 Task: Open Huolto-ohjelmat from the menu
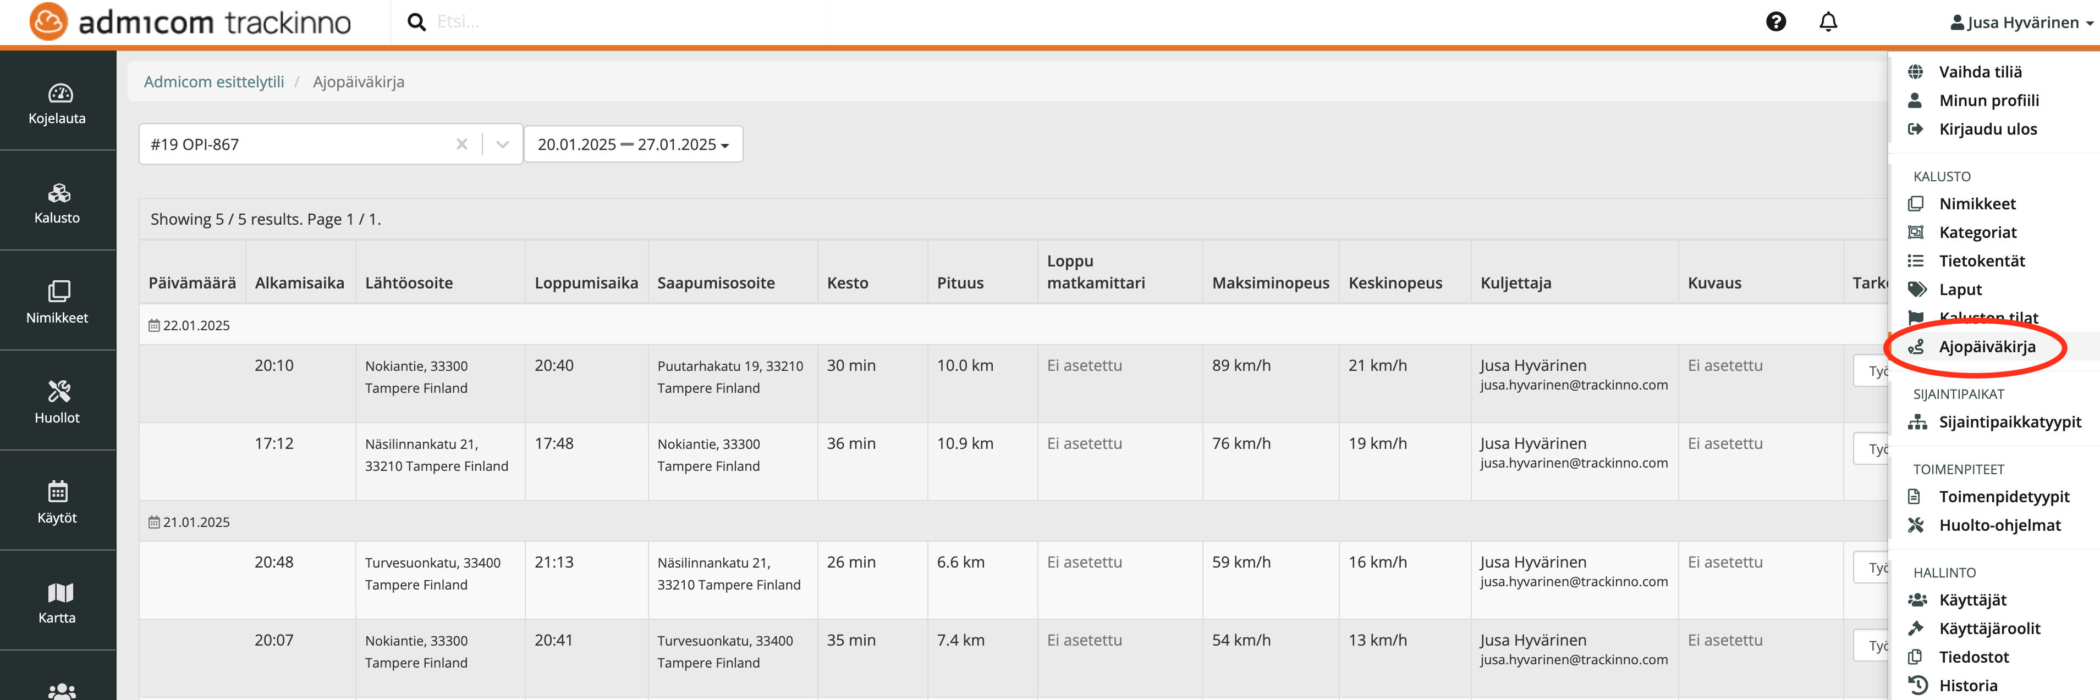1999,525
